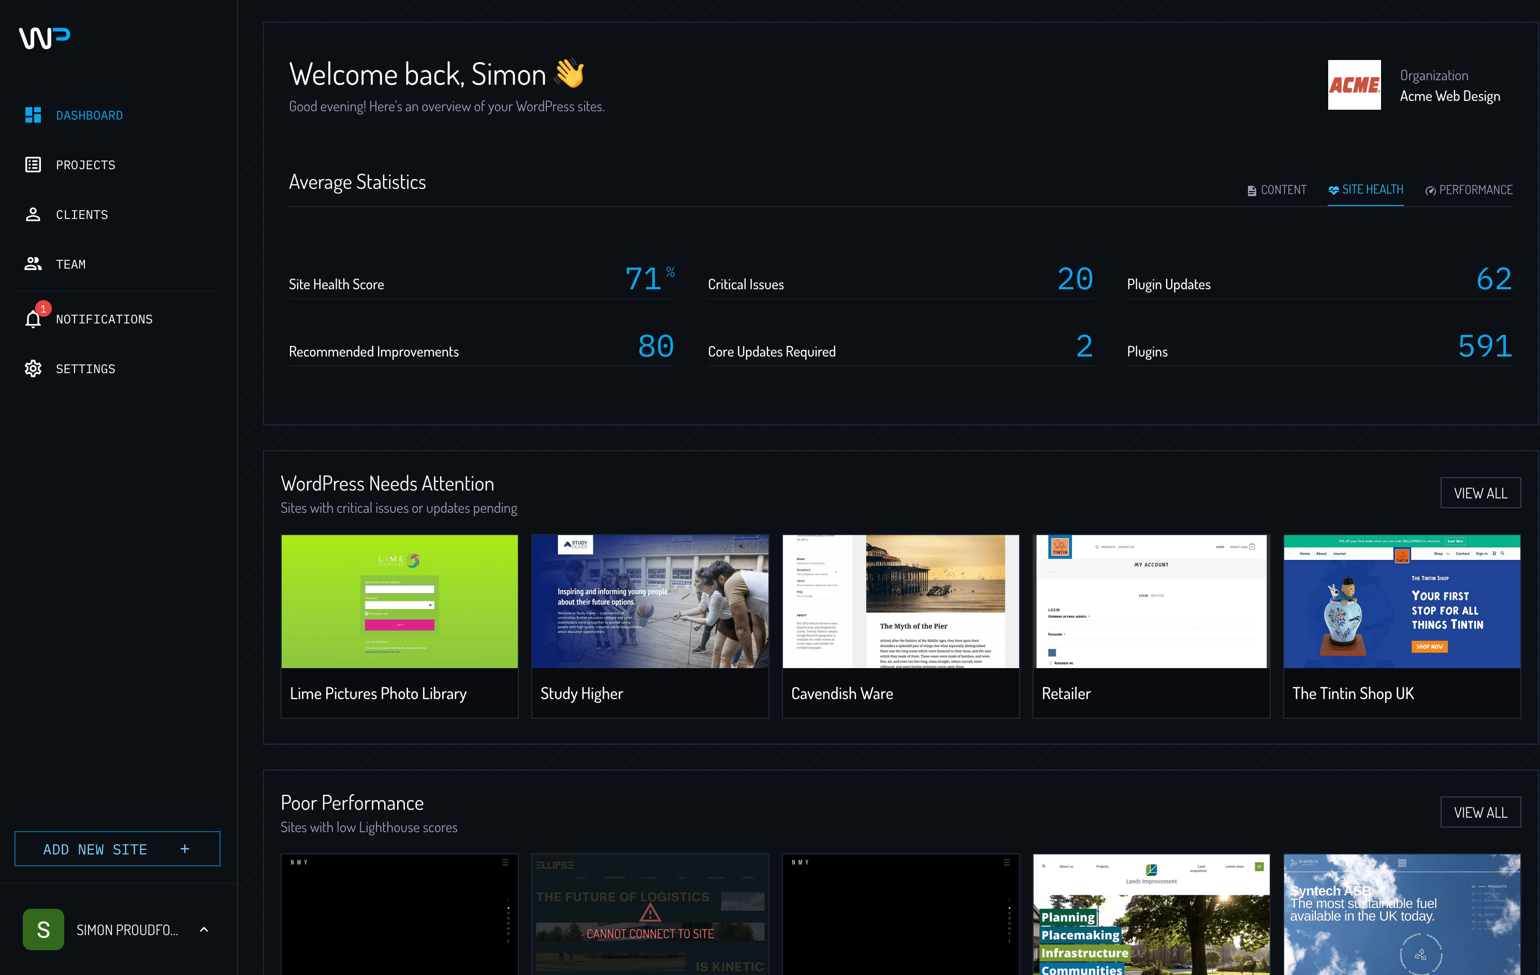
Task: Click the Add New Site button
Action: pos(117,849)
